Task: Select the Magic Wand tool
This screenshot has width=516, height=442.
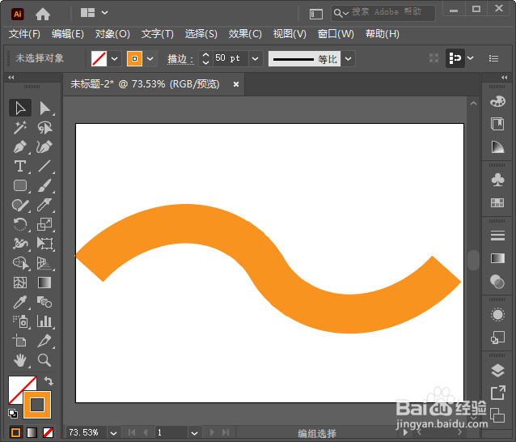Action: [20, 127]
